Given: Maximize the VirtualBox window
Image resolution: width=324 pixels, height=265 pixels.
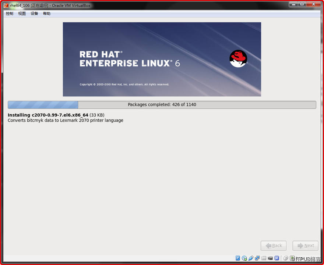Looking at the screenshot, I should (x=302, y=4).
